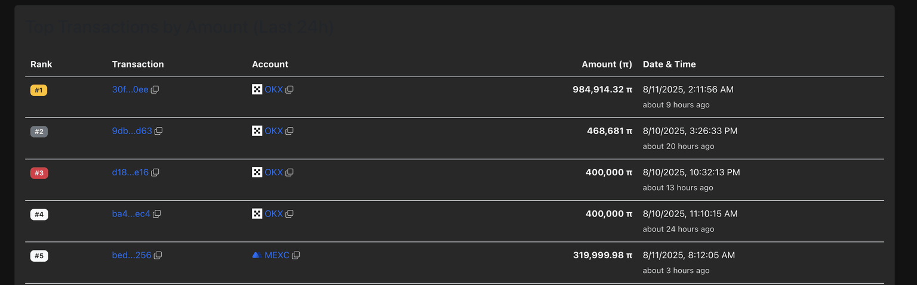Open transaction 9db...d63 details
This screenshot has height=285, width=917.
tap(132, 131)
